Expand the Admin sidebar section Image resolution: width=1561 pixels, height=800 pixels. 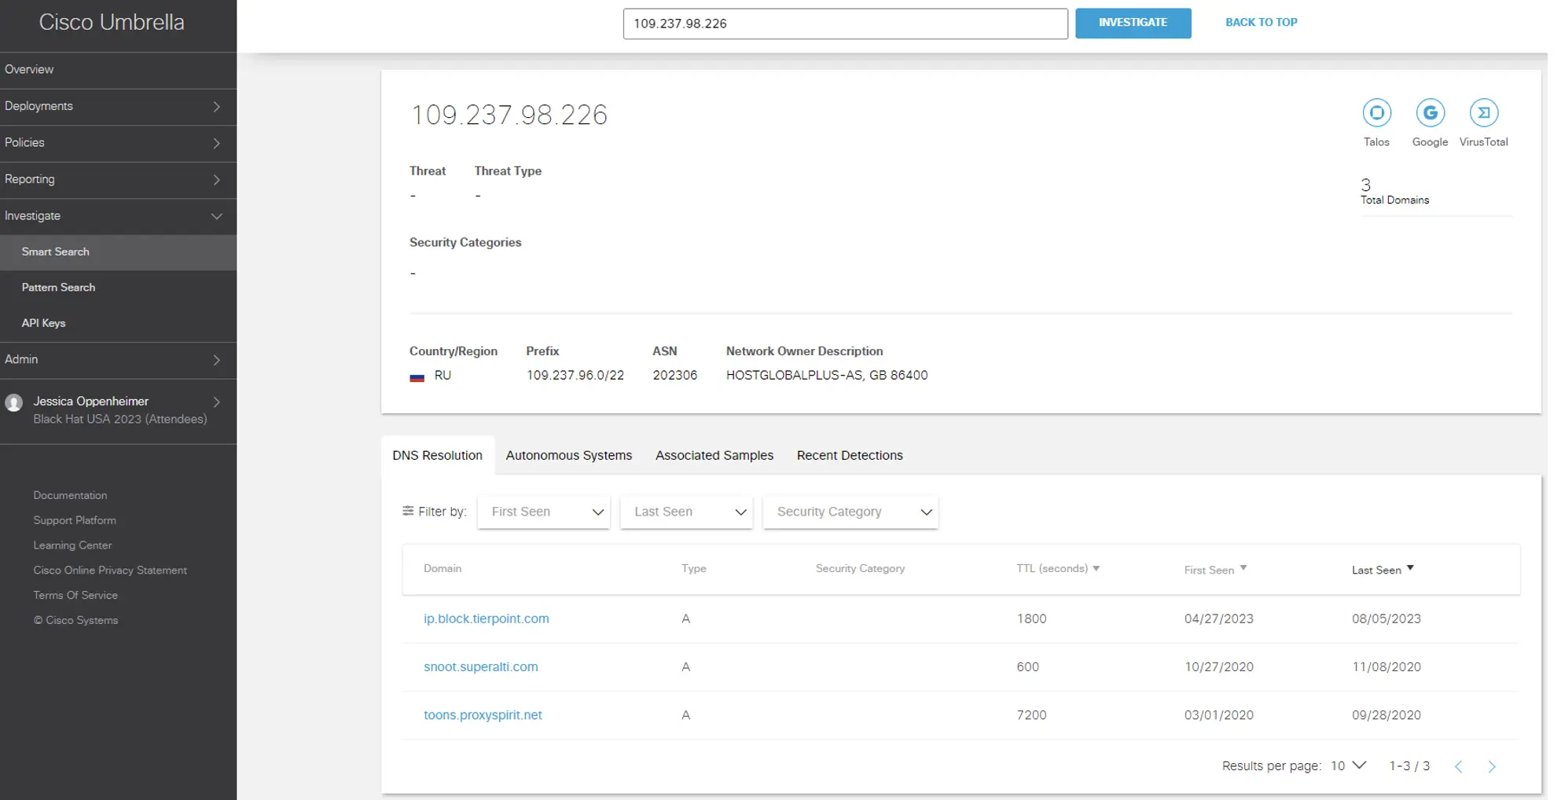click(x=216, y=360)
